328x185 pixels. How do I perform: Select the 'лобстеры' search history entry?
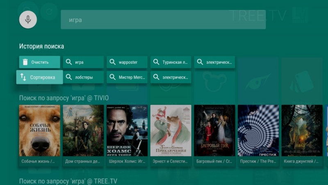click(x=83, y=77)
